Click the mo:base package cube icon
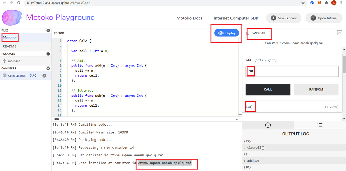This screenshot has width=346, height=171. click(4, 61)
